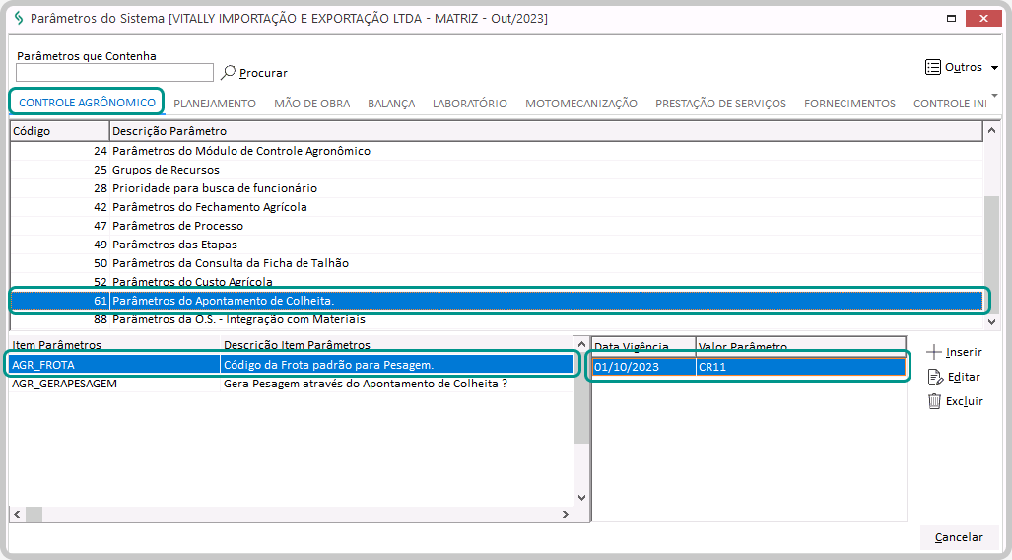Click the Editar button label
The height and width of the screenshot is (560, 1012).
point(964,377)
